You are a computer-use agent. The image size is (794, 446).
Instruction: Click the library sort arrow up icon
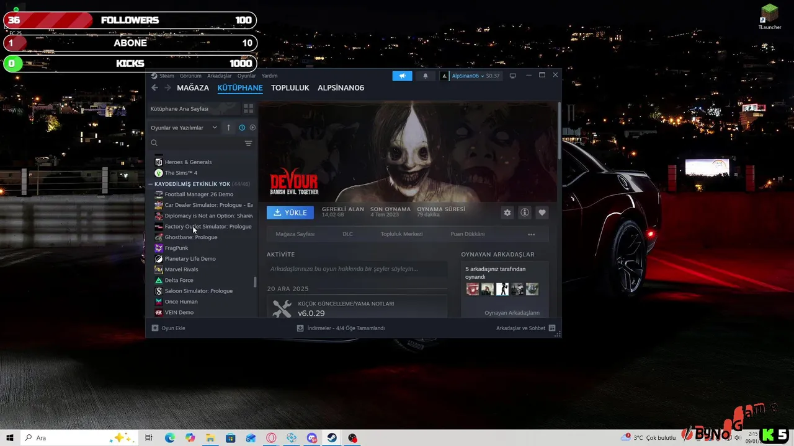(x=228, y=128)
